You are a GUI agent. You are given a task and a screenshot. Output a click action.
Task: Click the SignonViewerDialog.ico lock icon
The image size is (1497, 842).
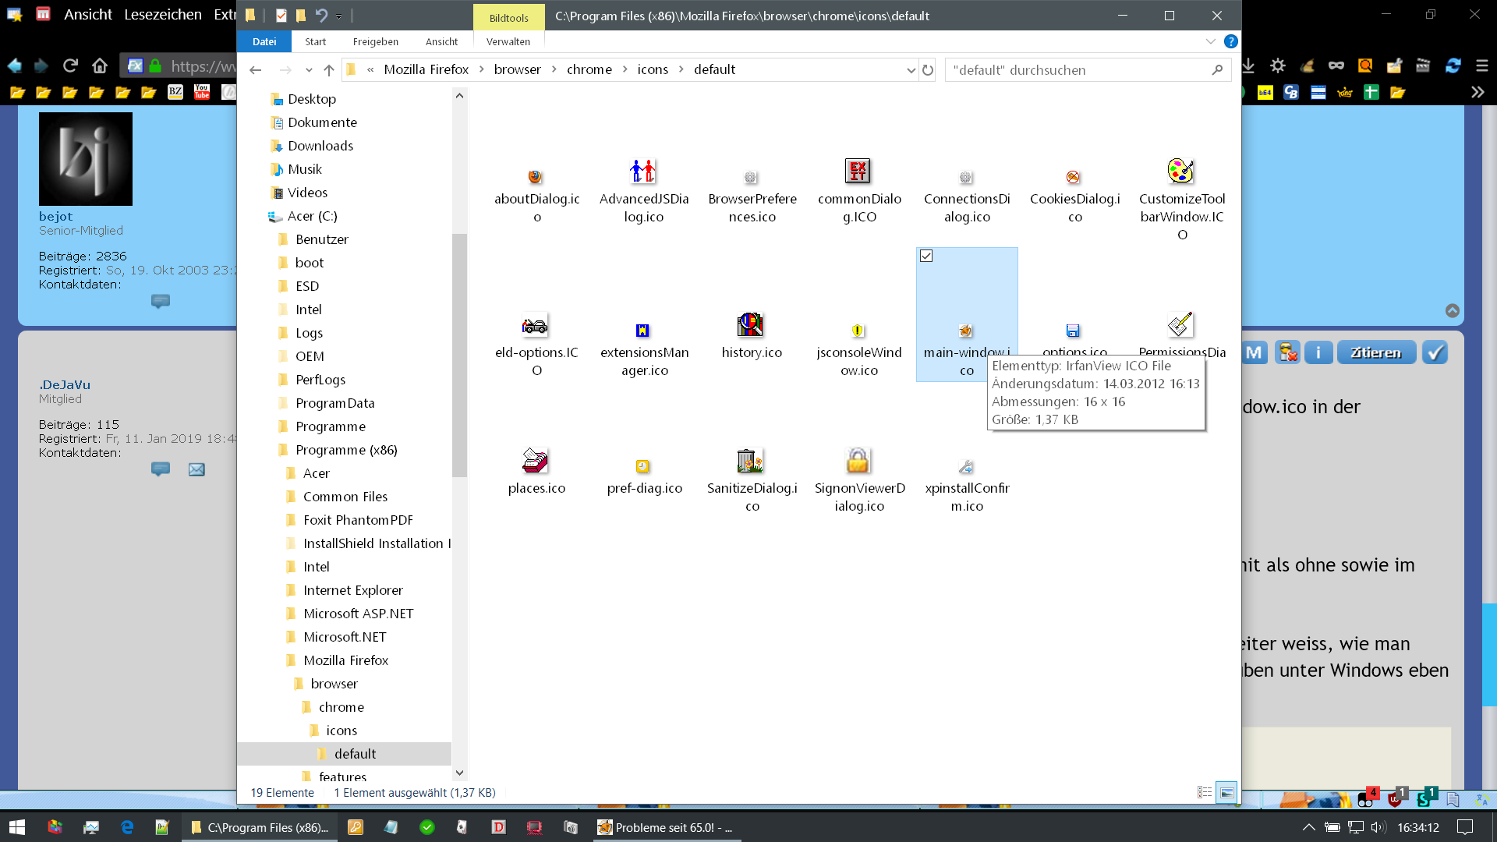(x=858, y=461)
